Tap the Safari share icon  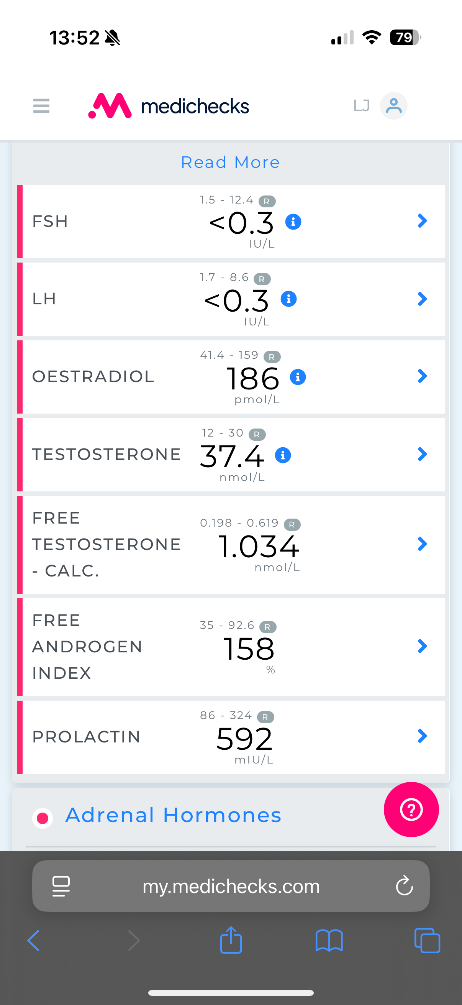tap(231, 940)
